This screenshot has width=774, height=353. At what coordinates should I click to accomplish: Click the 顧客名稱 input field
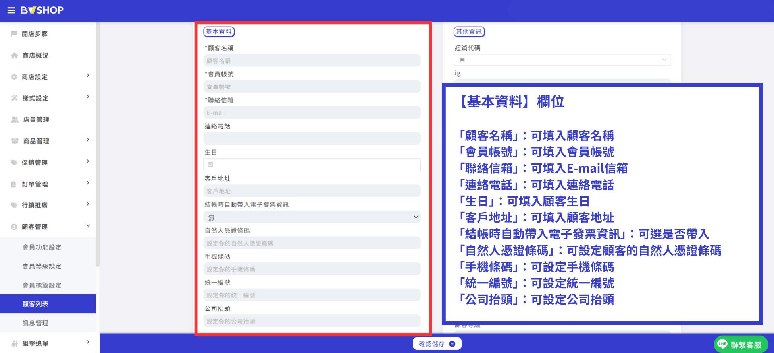[312, 60]
